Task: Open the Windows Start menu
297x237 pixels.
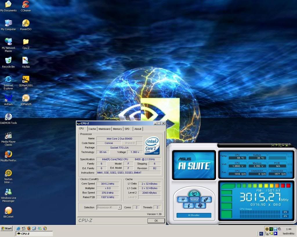Action: 7,228
